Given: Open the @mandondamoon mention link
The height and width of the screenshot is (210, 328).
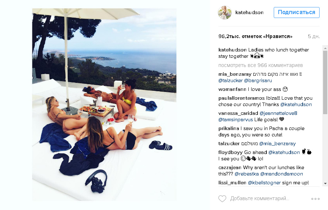Looking at the screenshot, I should coord(281,174).
